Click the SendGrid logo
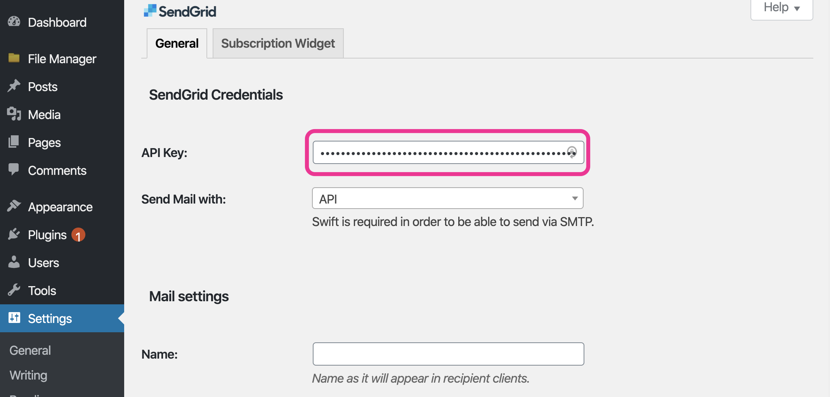 point(180,10)
